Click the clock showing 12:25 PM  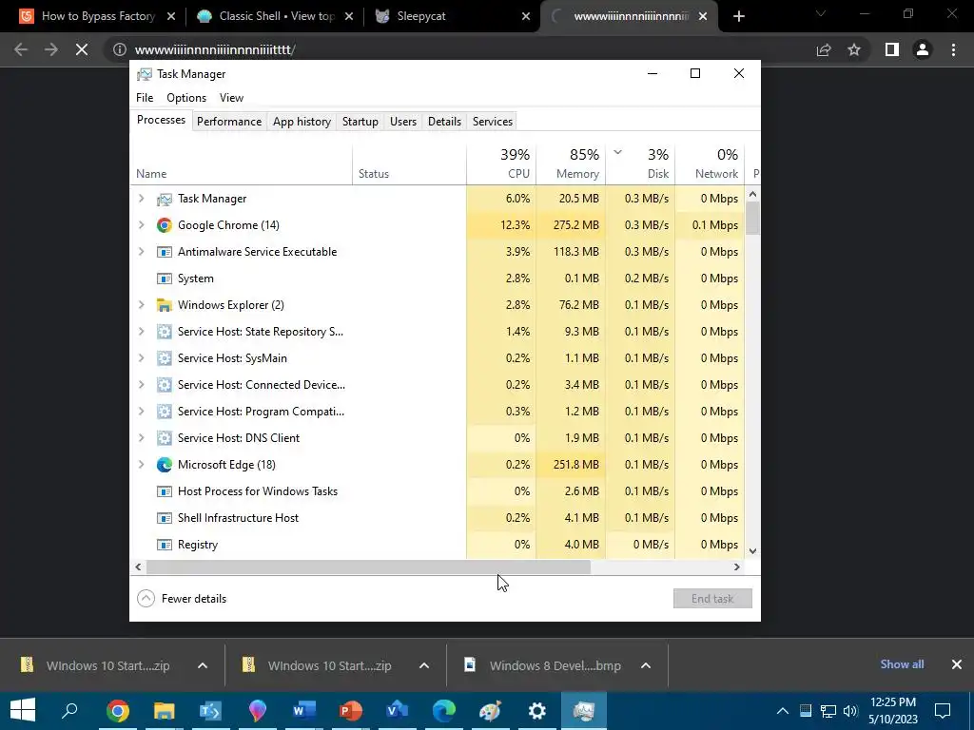pyautogui.click(x=892, y=702)
